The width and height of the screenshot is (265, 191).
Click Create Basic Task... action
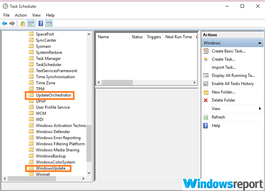coord(228,51)
